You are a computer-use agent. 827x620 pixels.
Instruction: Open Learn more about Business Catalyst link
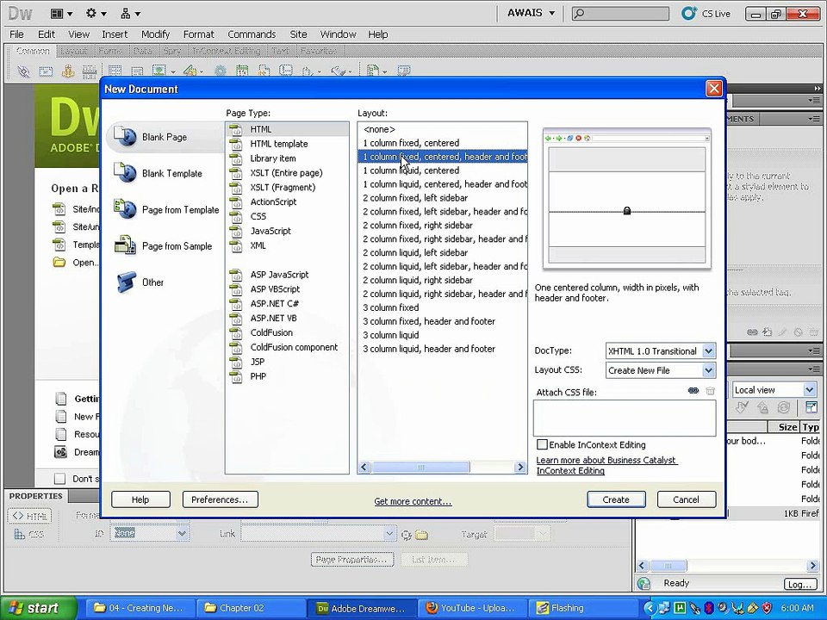[606, 465]
